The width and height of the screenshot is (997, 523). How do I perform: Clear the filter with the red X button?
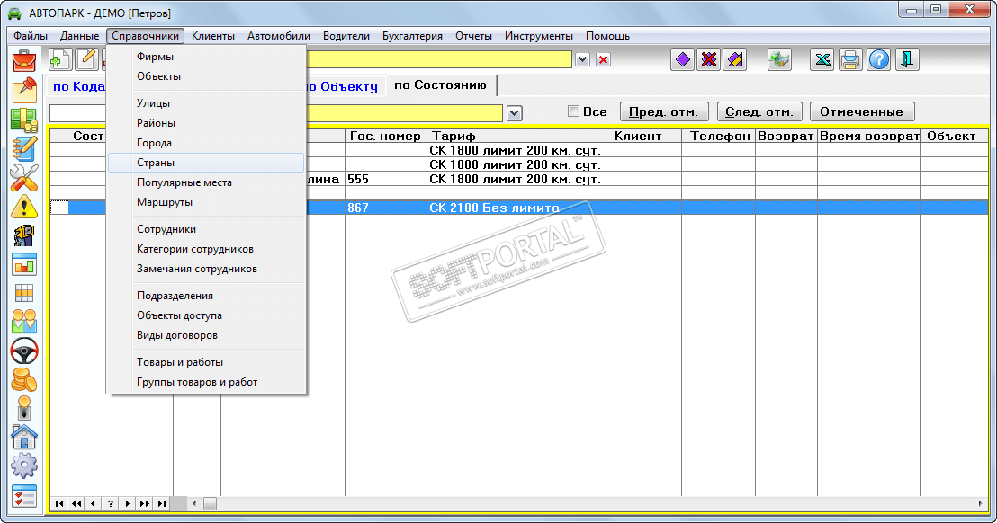(604, 59)
